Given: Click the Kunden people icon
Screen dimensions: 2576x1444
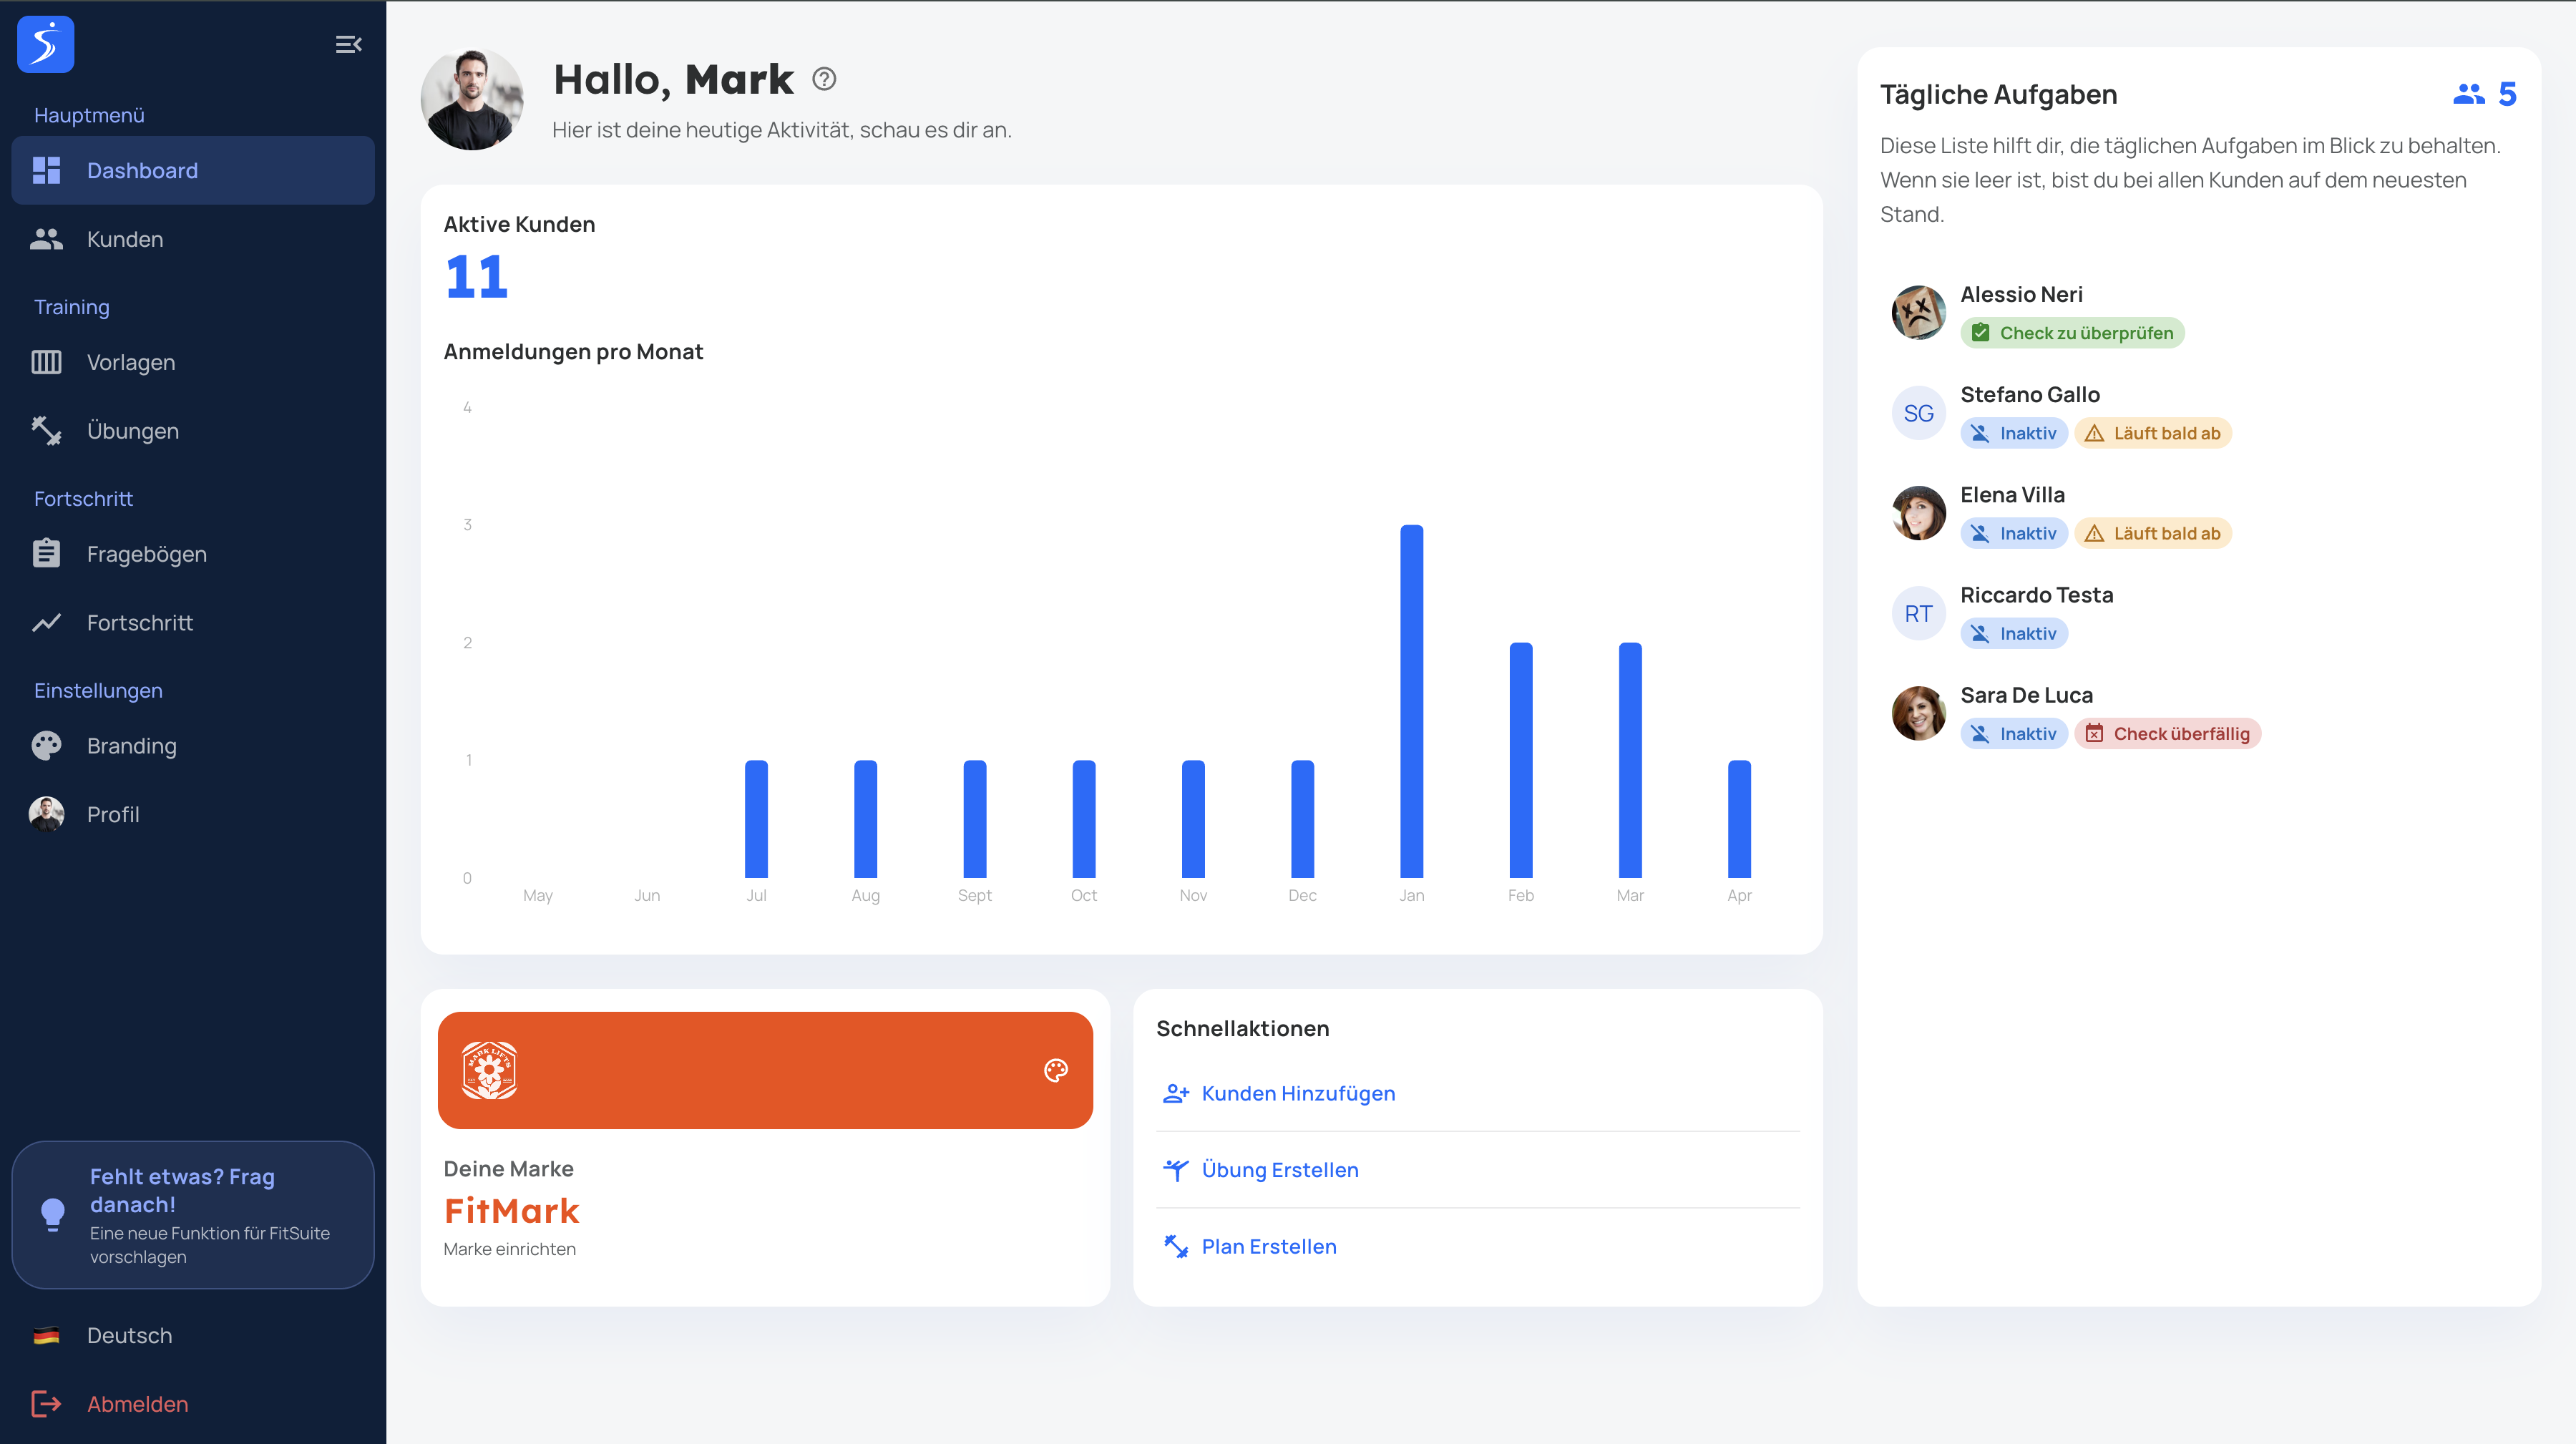Looking at the screenshot, I should pyautogui.click(x=46, y=239).
